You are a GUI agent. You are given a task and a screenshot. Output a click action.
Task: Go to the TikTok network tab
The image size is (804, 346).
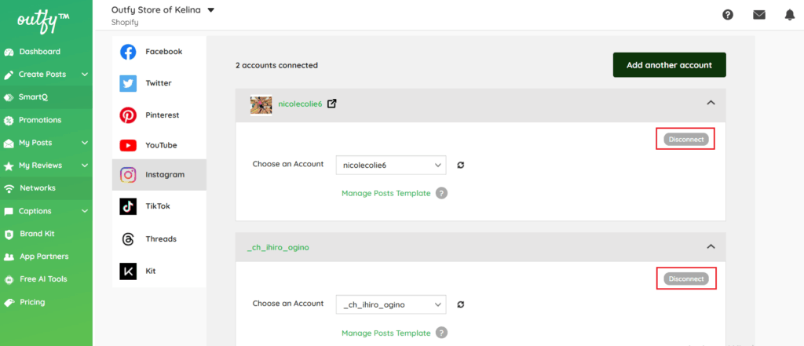click(158, 206)
